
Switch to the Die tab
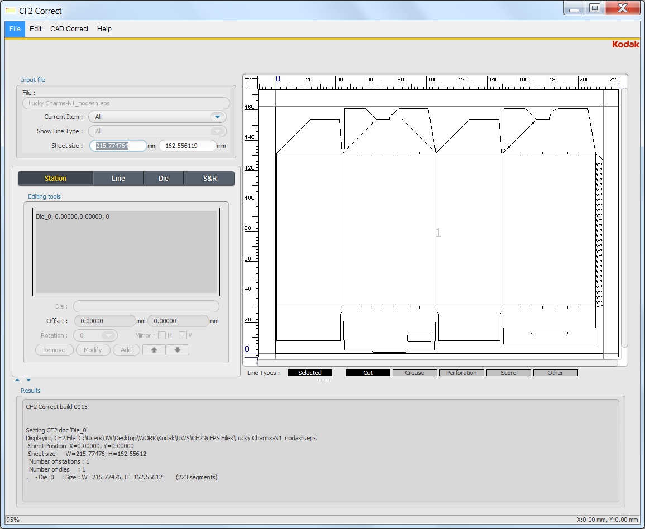coord(163,179)
